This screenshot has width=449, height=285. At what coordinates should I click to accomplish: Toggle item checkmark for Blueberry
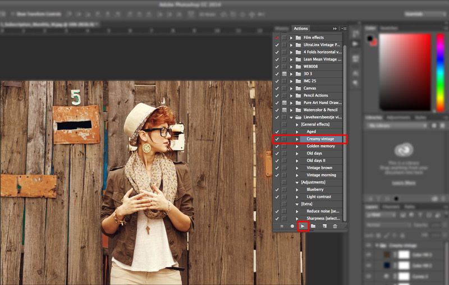point(277,190)
